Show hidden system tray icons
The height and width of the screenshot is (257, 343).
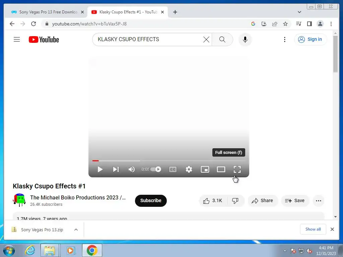285,251
